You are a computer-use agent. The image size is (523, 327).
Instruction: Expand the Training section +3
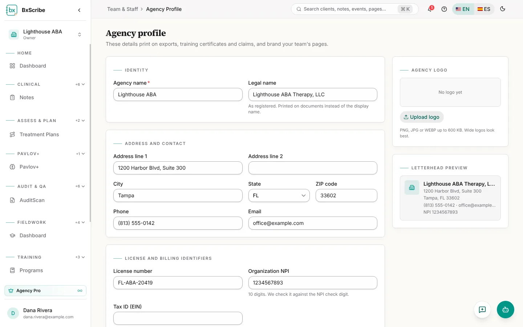[80, 257]
